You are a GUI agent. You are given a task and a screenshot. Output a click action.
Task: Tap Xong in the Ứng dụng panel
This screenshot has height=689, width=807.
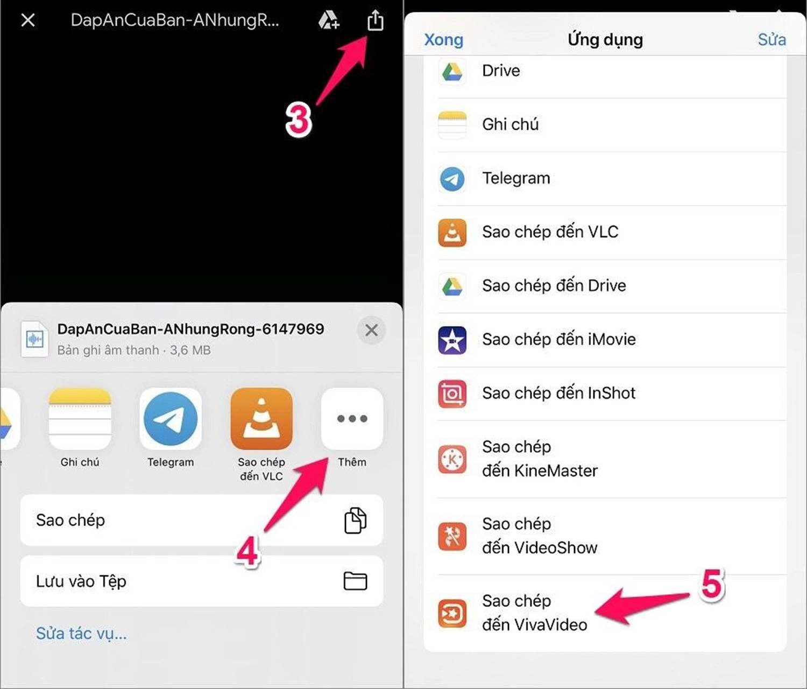pos(443,40)
